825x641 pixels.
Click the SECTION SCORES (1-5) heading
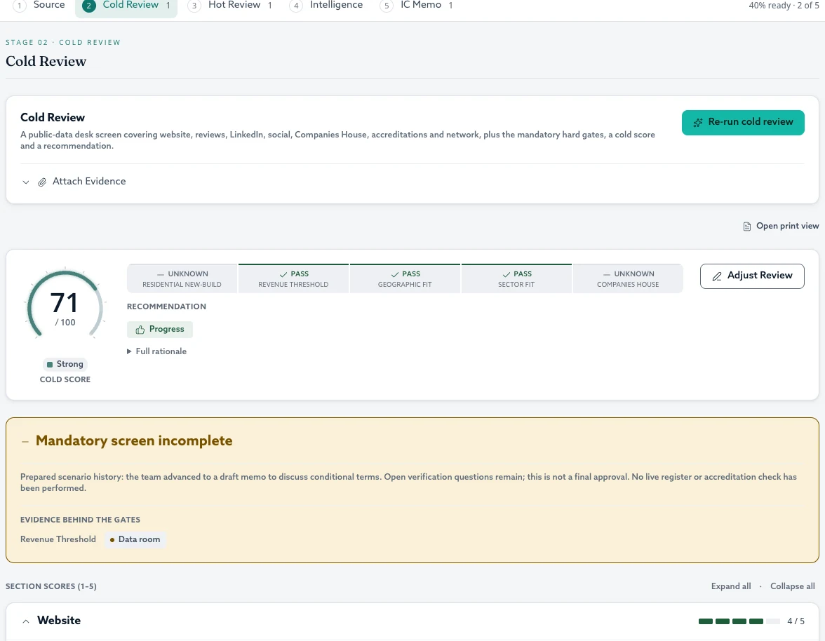[x=51, y=586]
